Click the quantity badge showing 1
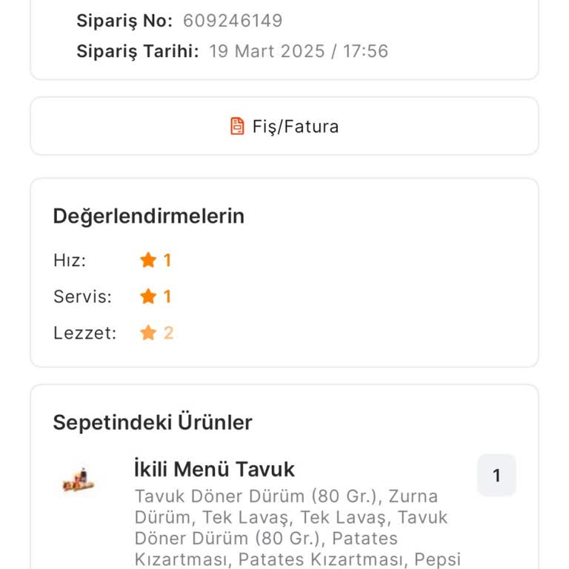This screenshot has width=569, height=569. [496, 475]
